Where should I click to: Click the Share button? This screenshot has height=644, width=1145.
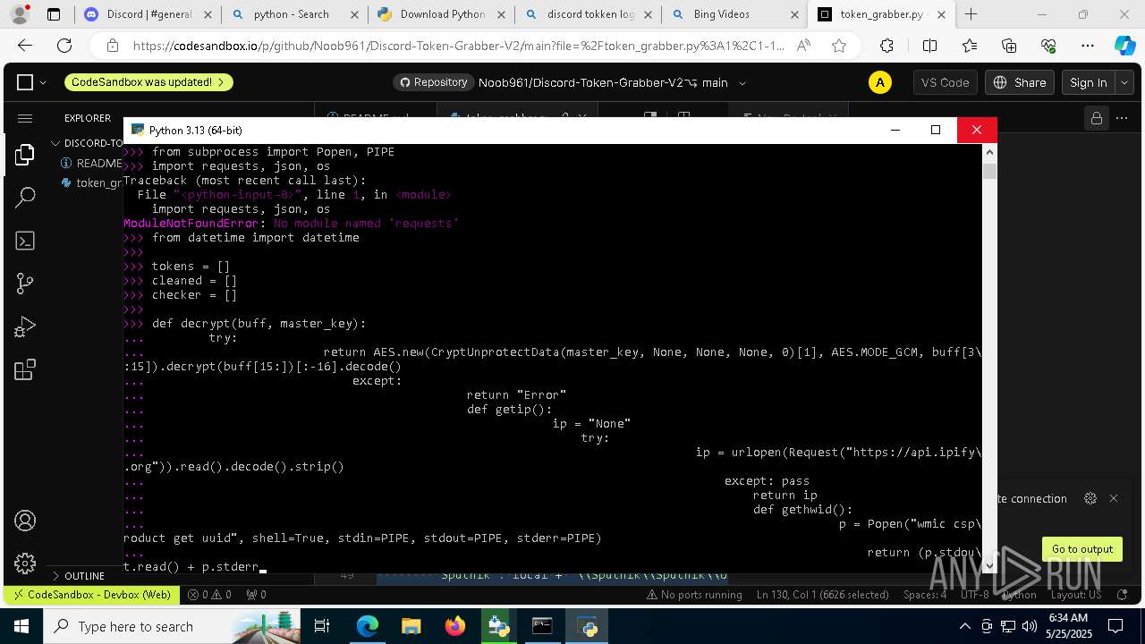click(1020, 82)
